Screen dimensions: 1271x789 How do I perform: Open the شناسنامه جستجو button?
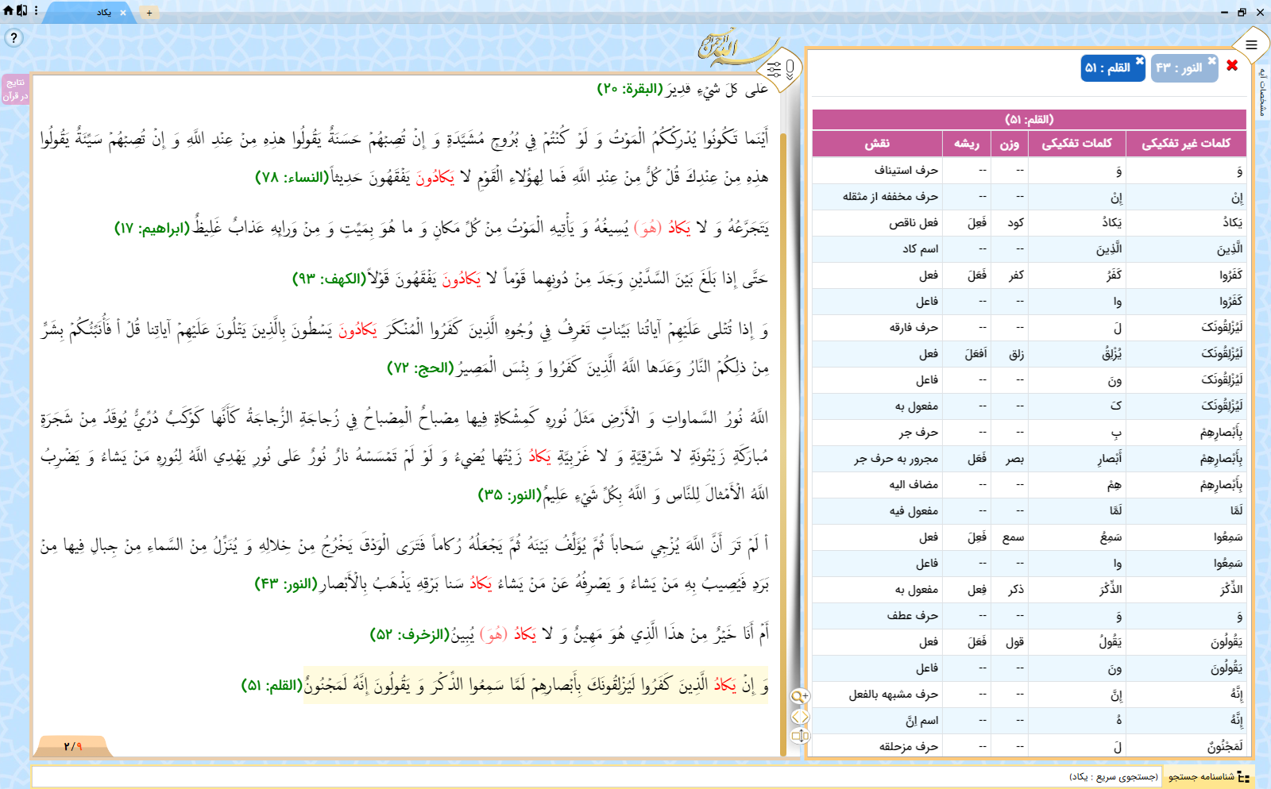[x=1209, y=776]
